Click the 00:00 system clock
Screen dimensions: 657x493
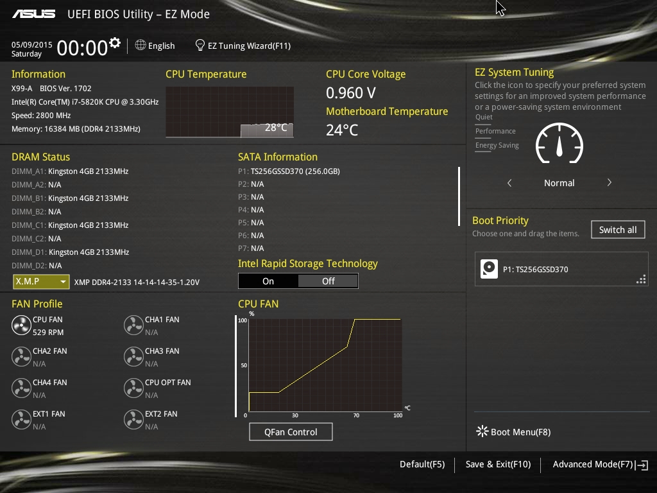pyautogui.click(x=83, y=48)
